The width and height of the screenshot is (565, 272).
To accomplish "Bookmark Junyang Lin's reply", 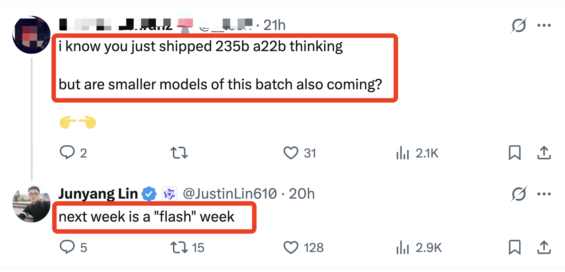I will [515, 248].
